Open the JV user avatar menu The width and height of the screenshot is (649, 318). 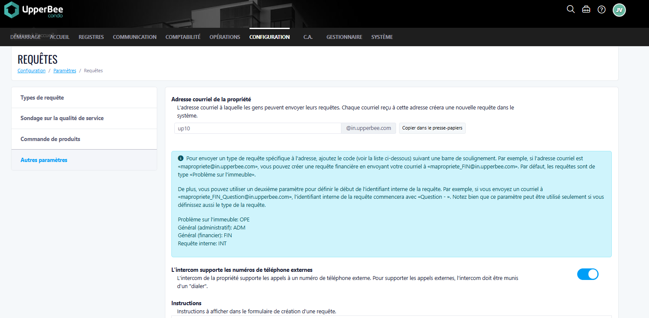point(619,10)
